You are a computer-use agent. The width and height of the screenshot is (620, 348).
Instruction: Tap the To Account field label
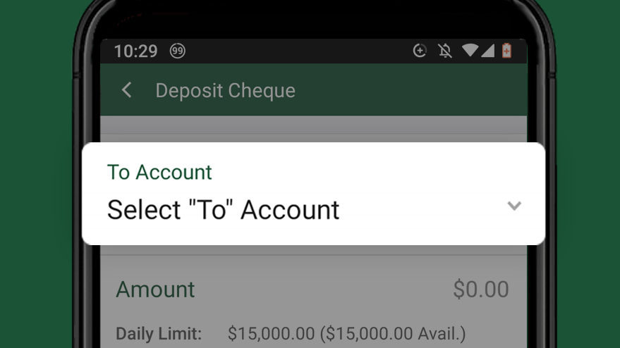pyautogui.click(x=159, y=172)
